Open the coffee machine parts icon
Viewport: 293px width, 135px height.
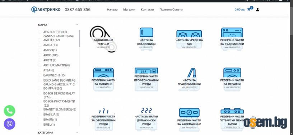[x=189, y=119]
